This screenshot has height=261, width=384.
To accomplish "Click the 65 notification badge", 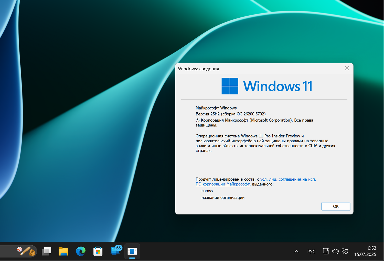I will pos(118,248).
